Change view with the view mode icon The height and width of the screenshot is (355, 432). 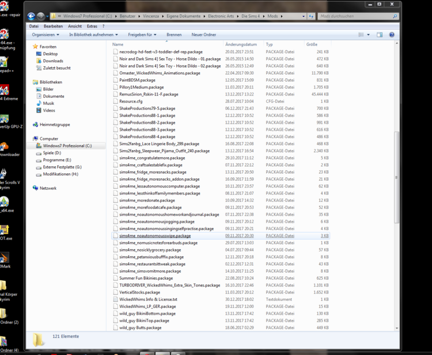[361, 35]
